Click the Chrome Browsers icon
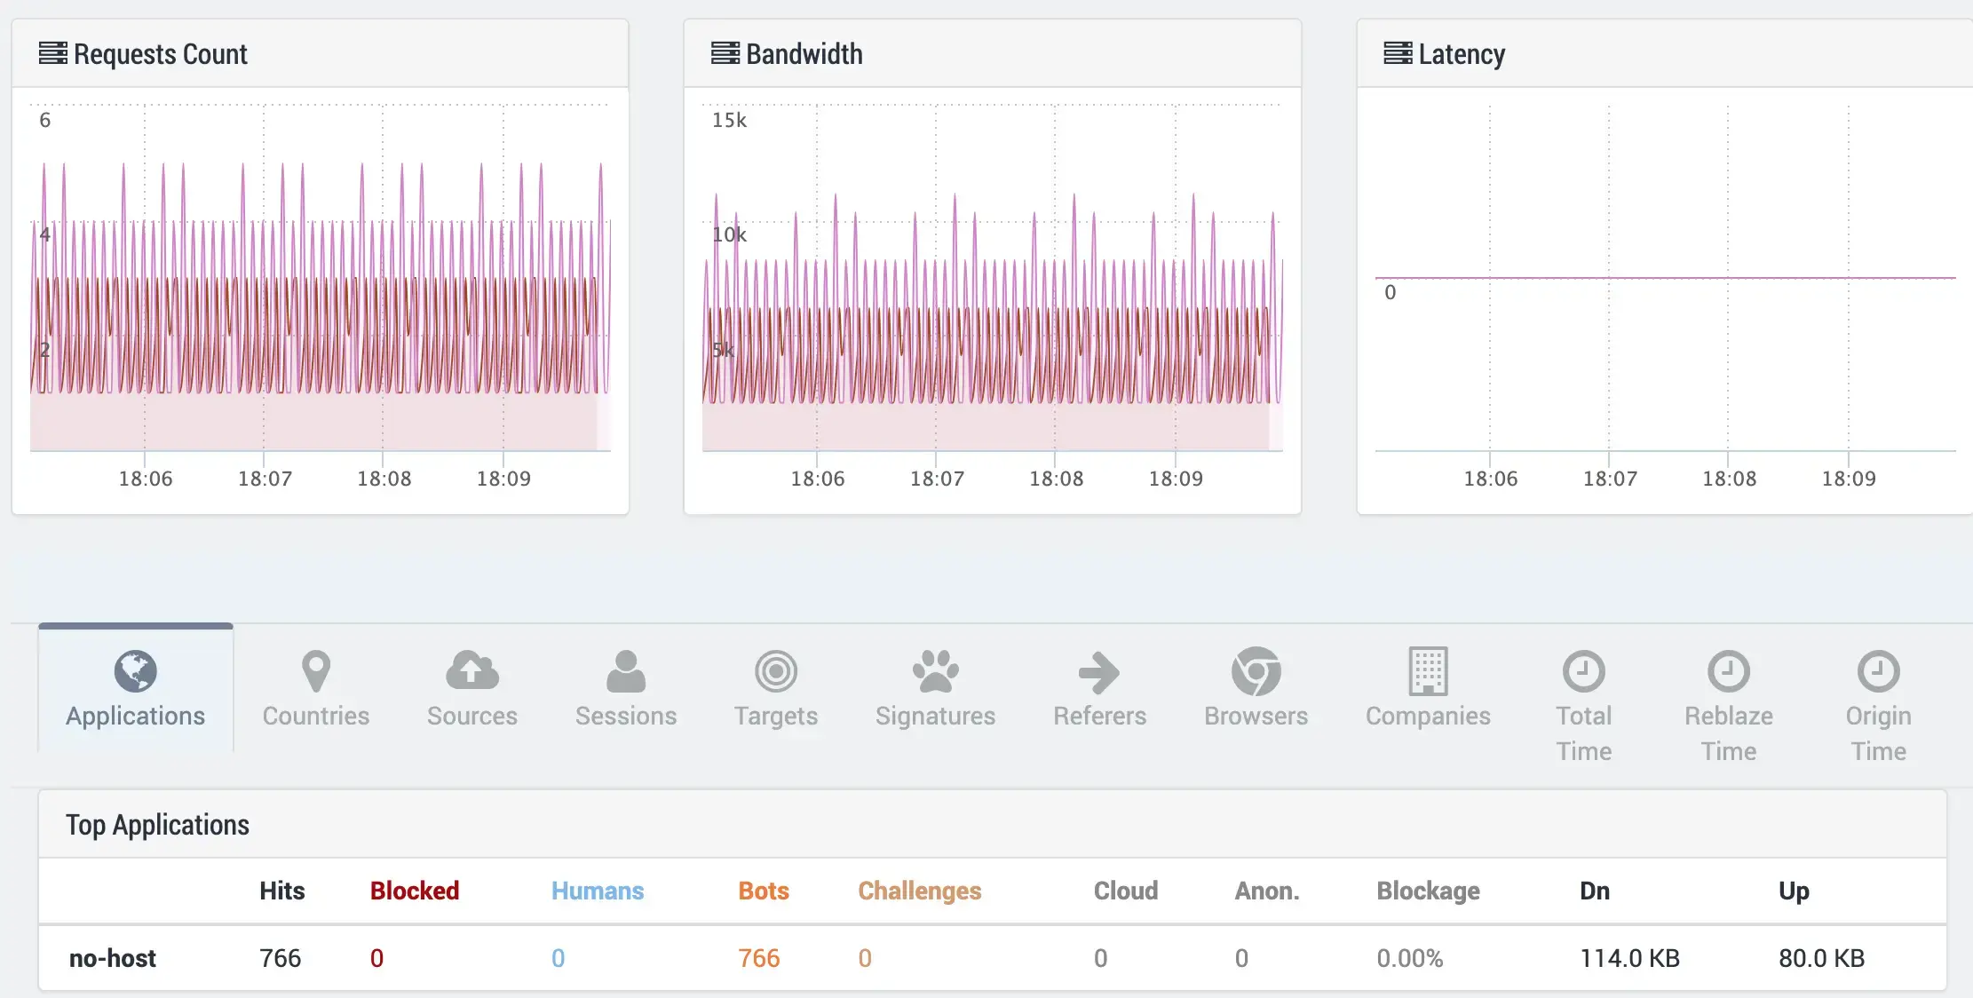 coord(1256,671)
